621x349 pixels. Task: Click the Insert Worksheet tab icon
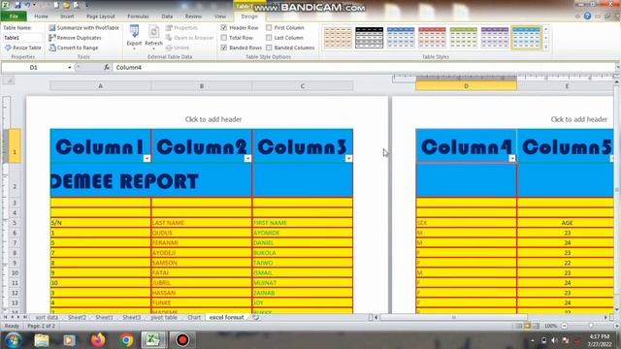[255, 317]
